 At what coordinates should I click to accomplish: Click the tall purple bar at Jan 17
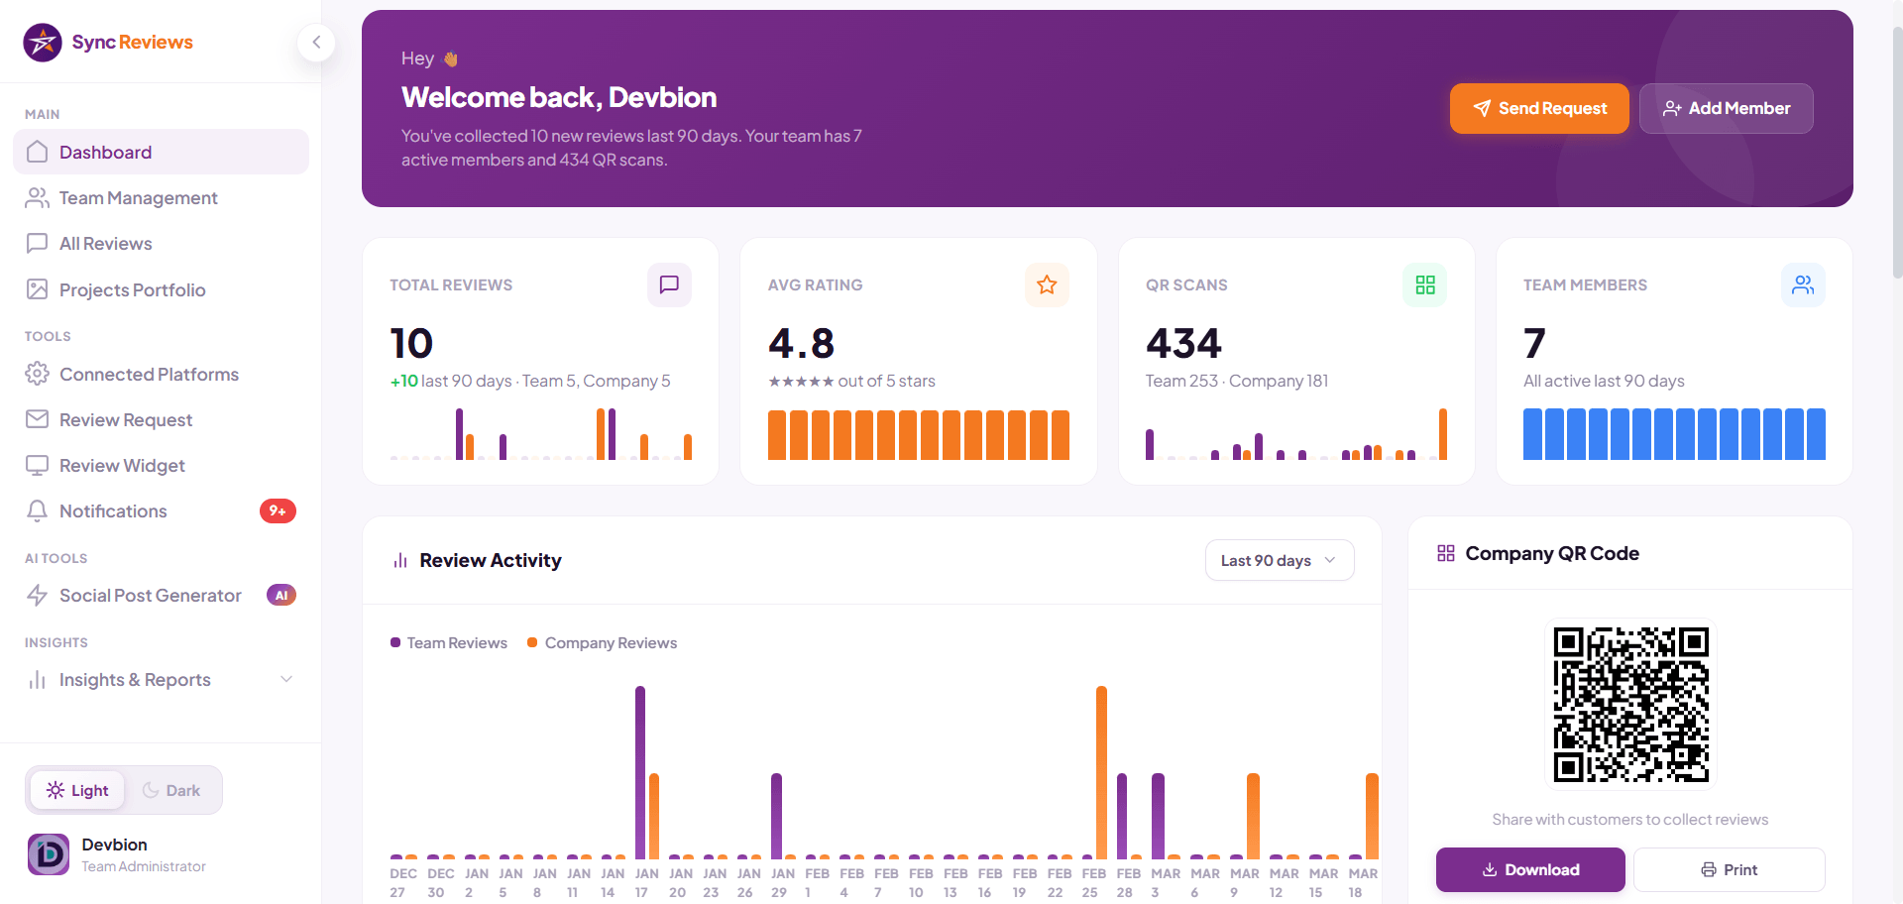pyautogui.click(x=640, y=772)
